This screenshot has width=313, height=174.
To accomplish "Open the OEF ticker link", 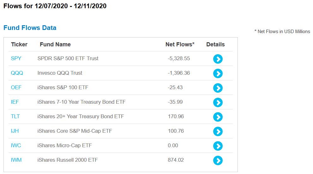I will click(x=16, y=88).
